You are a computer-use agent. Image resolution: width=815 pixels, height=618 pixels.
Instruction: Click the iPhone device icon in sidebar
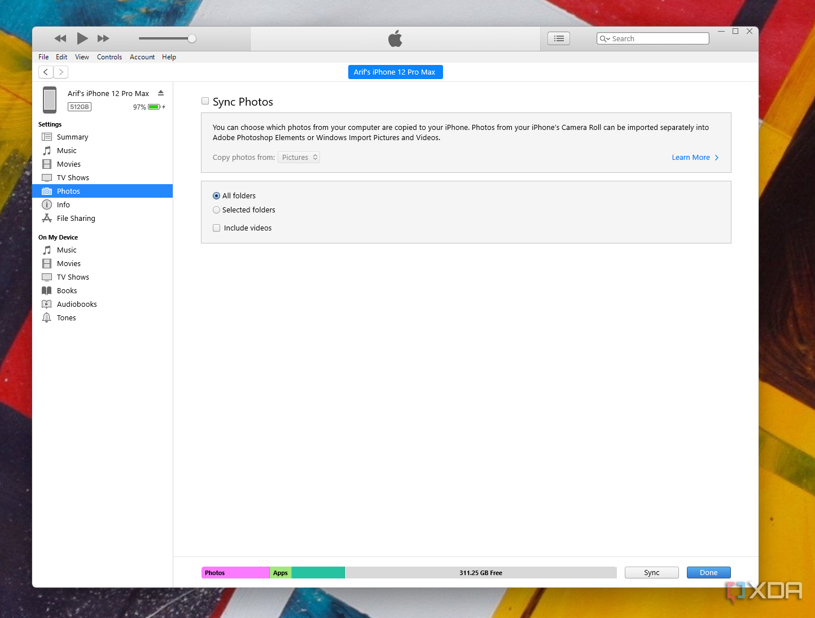50,100
